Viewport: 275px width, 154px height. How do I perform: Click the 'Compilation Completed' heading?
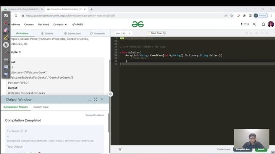[23, 120]
